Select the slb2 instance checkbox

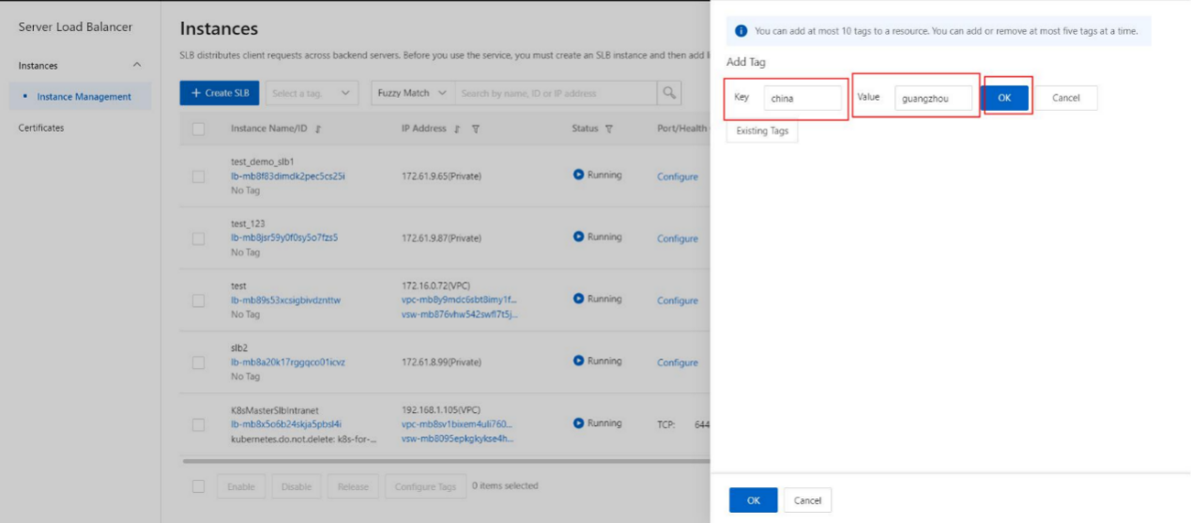click(198, 362)
